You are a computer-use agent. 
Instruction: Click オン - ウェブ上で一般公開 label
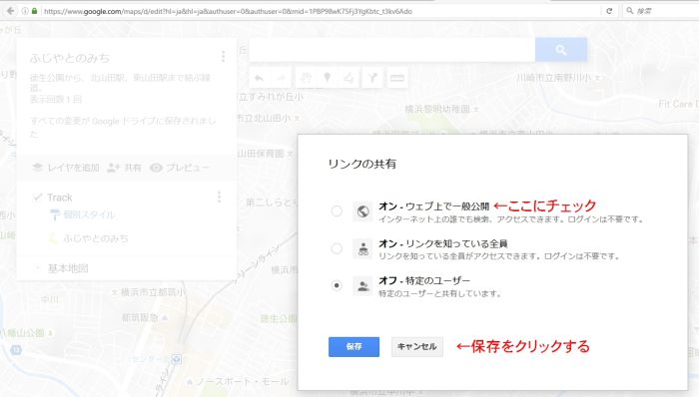(433, 206)
